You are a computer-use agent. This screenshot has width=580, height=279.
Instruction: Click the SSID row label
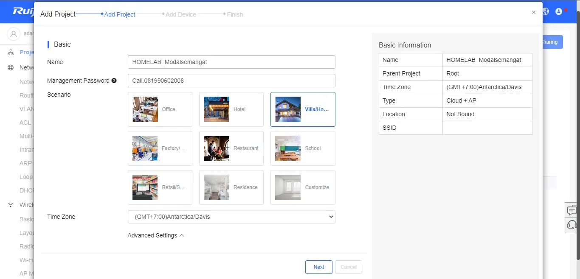389,128
